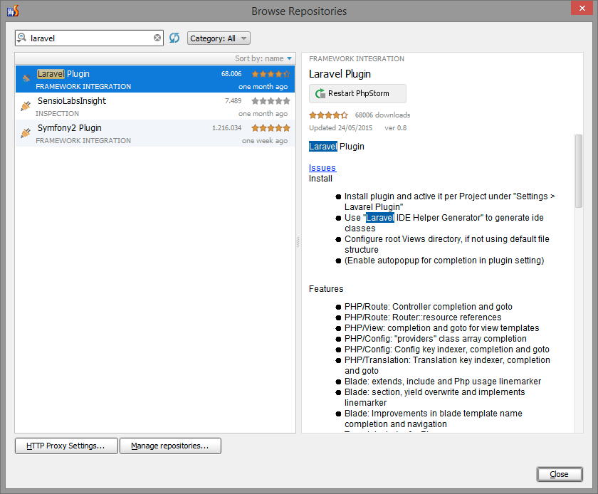
Task: Click "68006 downloads" in details panel
Action: coord(382,115)
